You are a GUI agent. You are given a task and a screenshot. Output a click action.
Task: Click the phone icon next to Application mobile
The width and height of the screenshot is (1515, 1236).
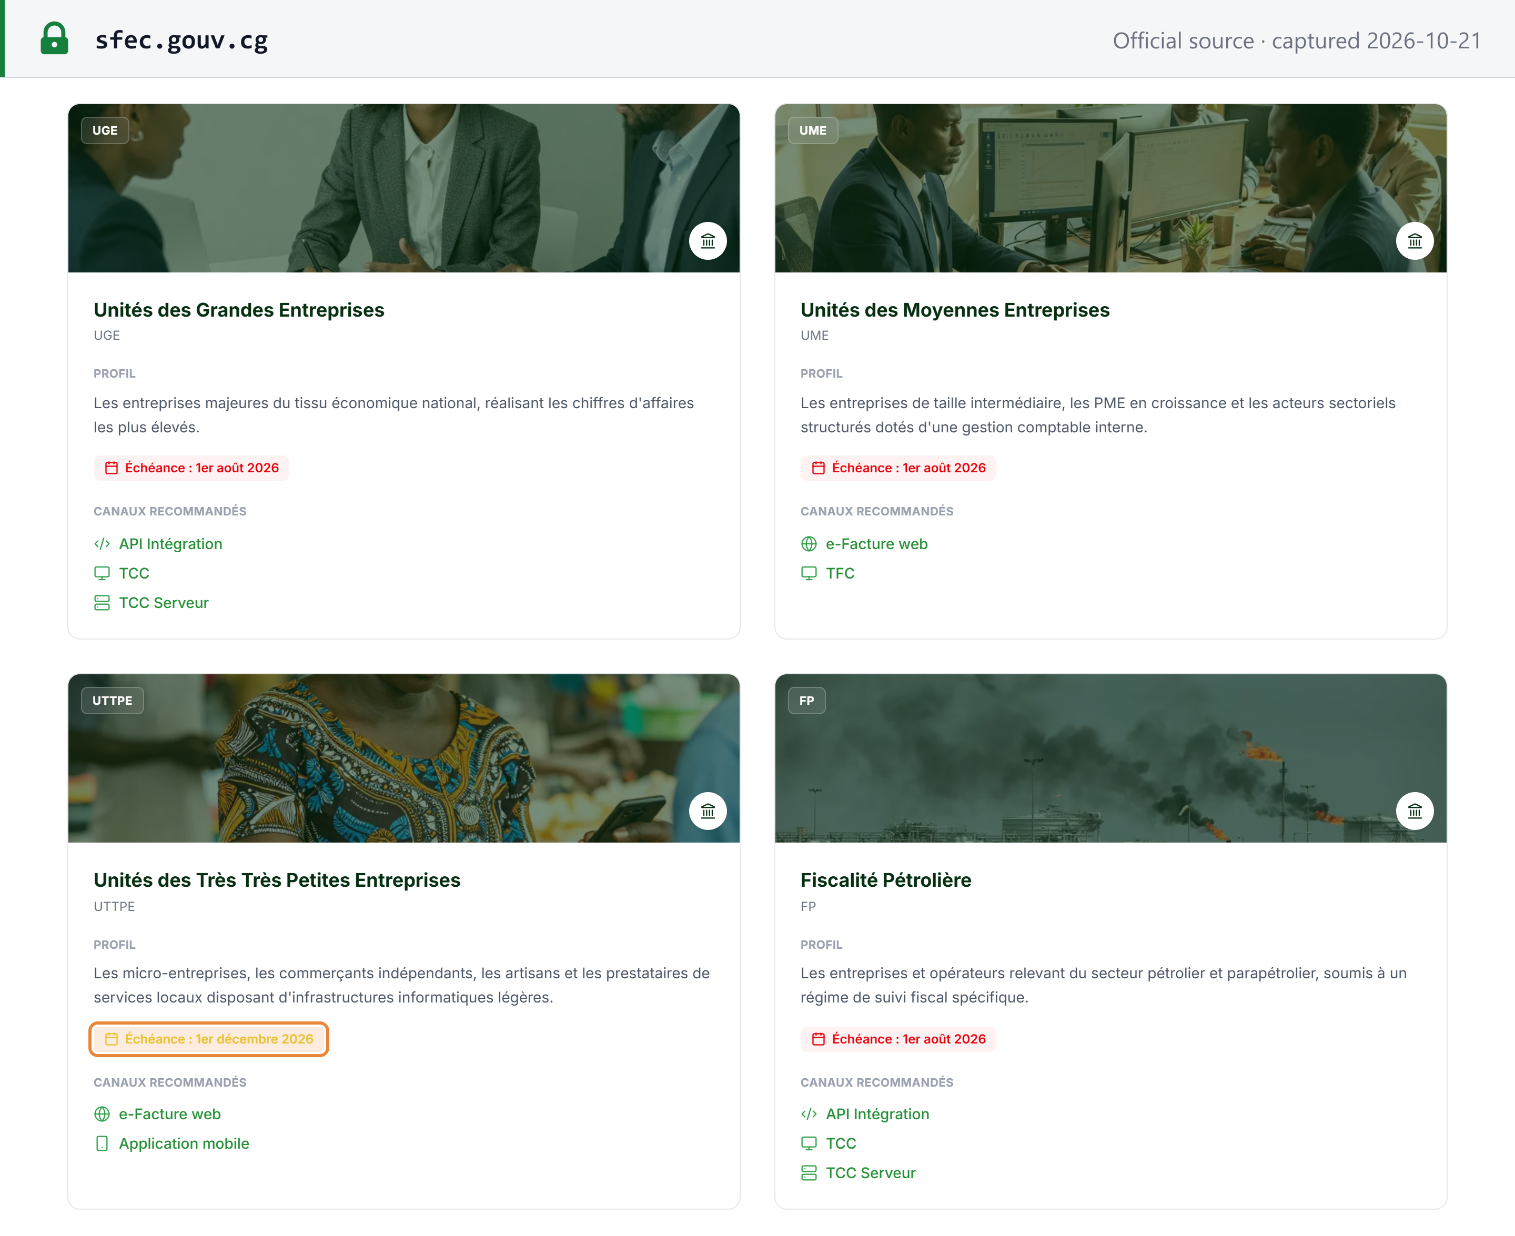click(102, 1143)
